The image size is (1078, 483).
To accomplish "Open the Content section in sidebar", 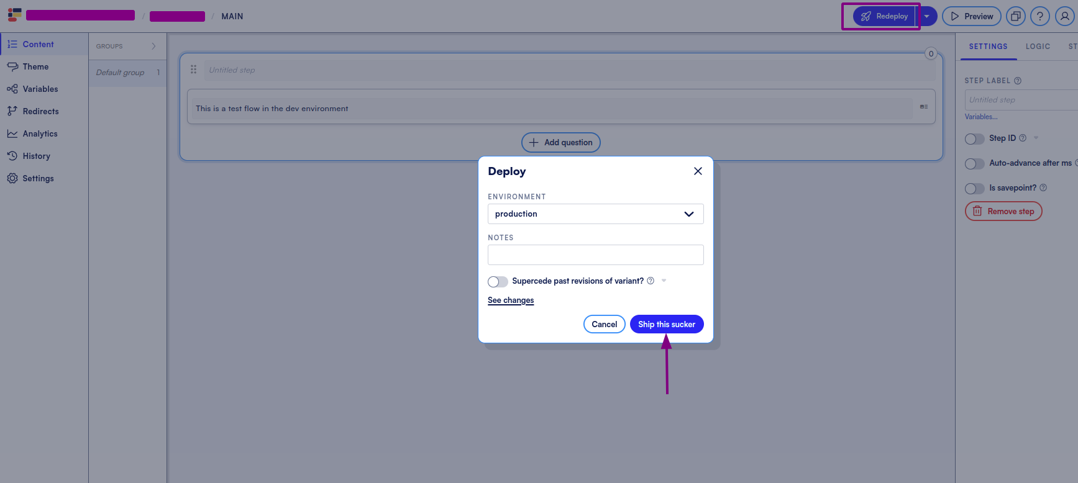I will pyautogui.click(x=44, y=44).
